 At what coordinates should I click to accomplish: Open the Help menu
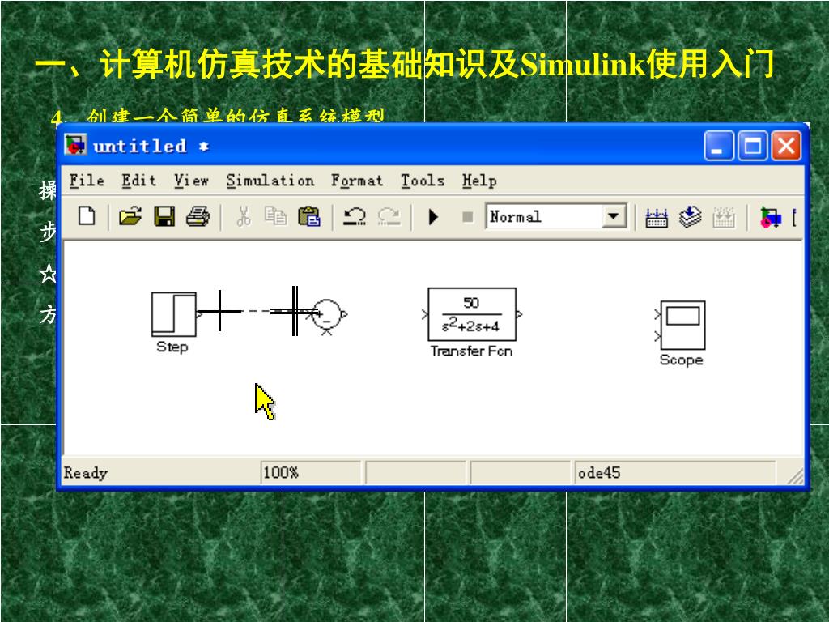point(479,181)
